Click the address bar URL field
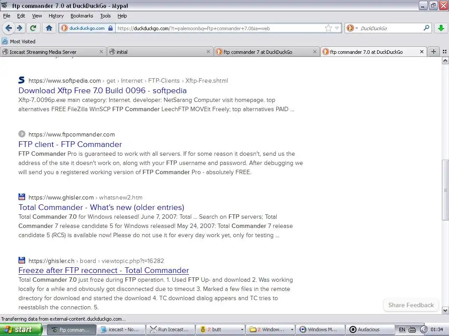This screenshot has width=449, height=336. point(220,28)
